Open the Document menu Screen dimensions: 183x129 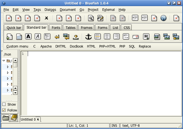[68, 10]
